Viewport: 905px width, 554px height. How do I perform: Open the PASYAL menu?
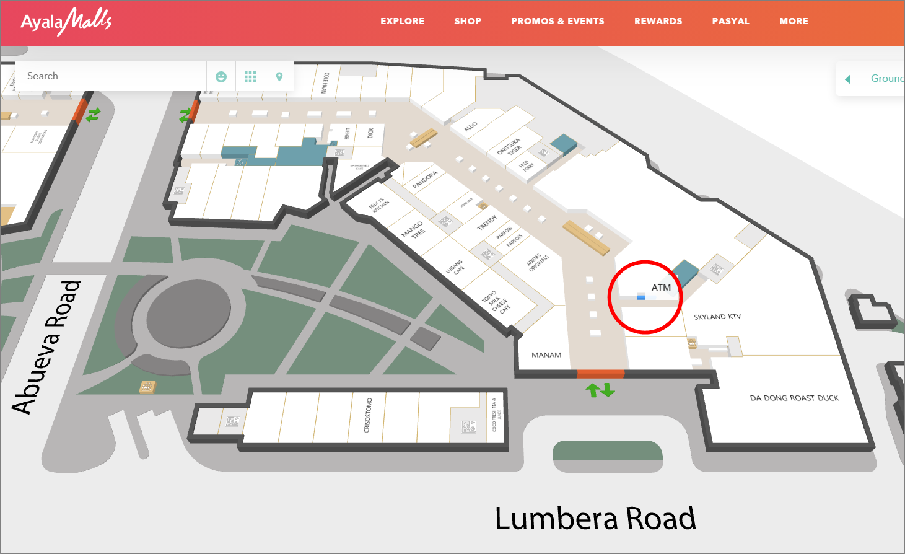click(731, 21)
